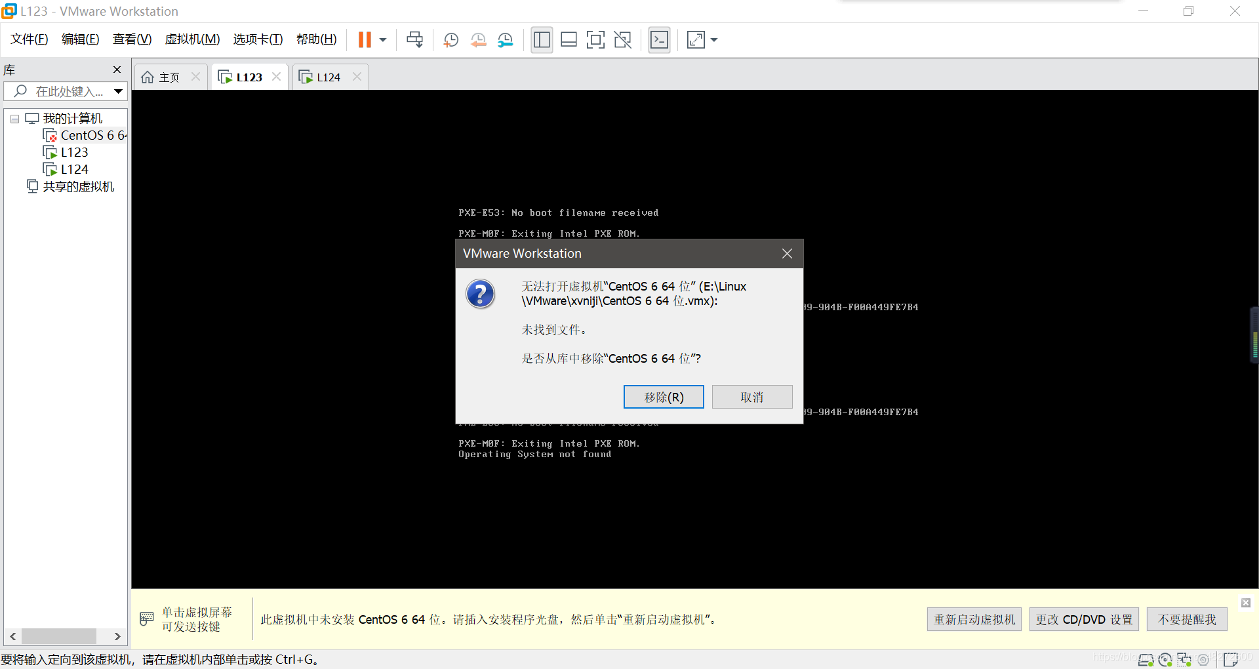The width and height of the screenshot is (1259, 669).
Task: Open the library search dropdown arrow
Action: coord(118,91)
